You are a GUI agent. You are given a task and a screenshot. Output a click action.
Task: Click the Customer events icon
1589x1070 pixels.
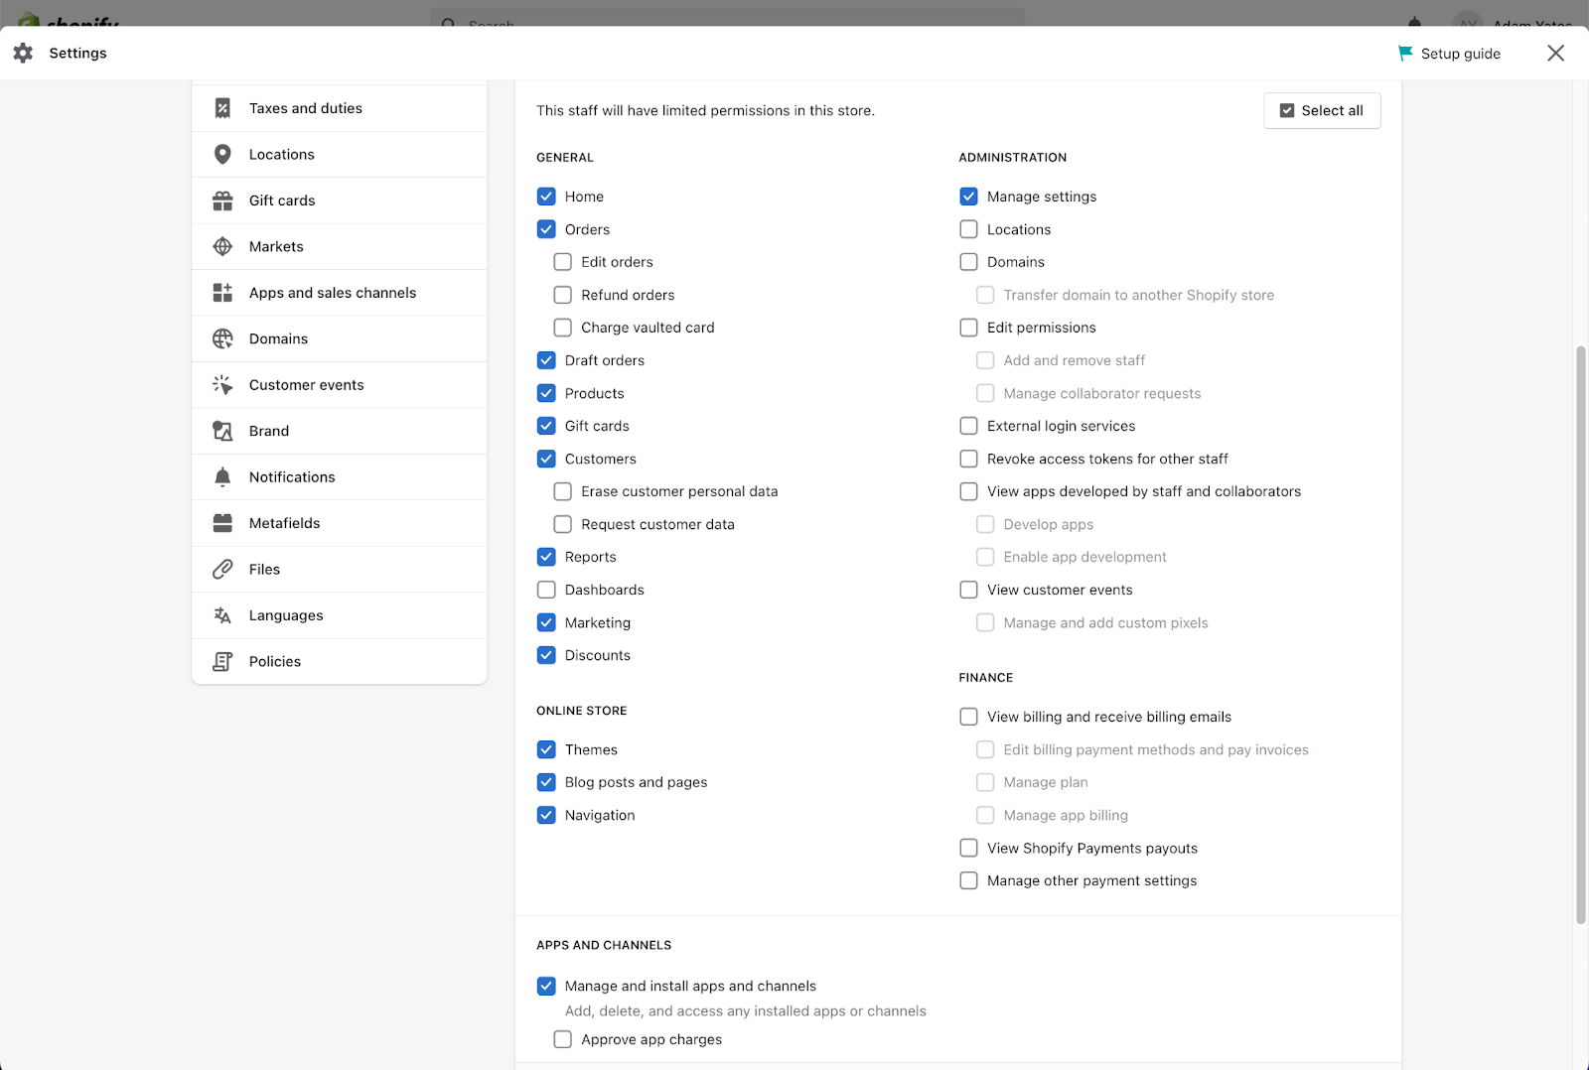(x=222, y=385)
